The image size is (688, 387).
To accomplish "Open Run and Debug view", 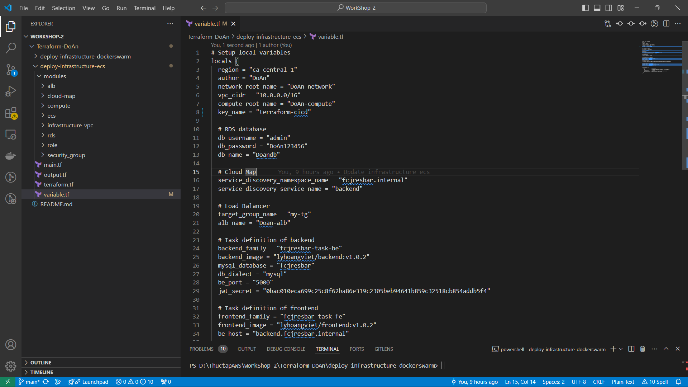I will coord(11,91).
